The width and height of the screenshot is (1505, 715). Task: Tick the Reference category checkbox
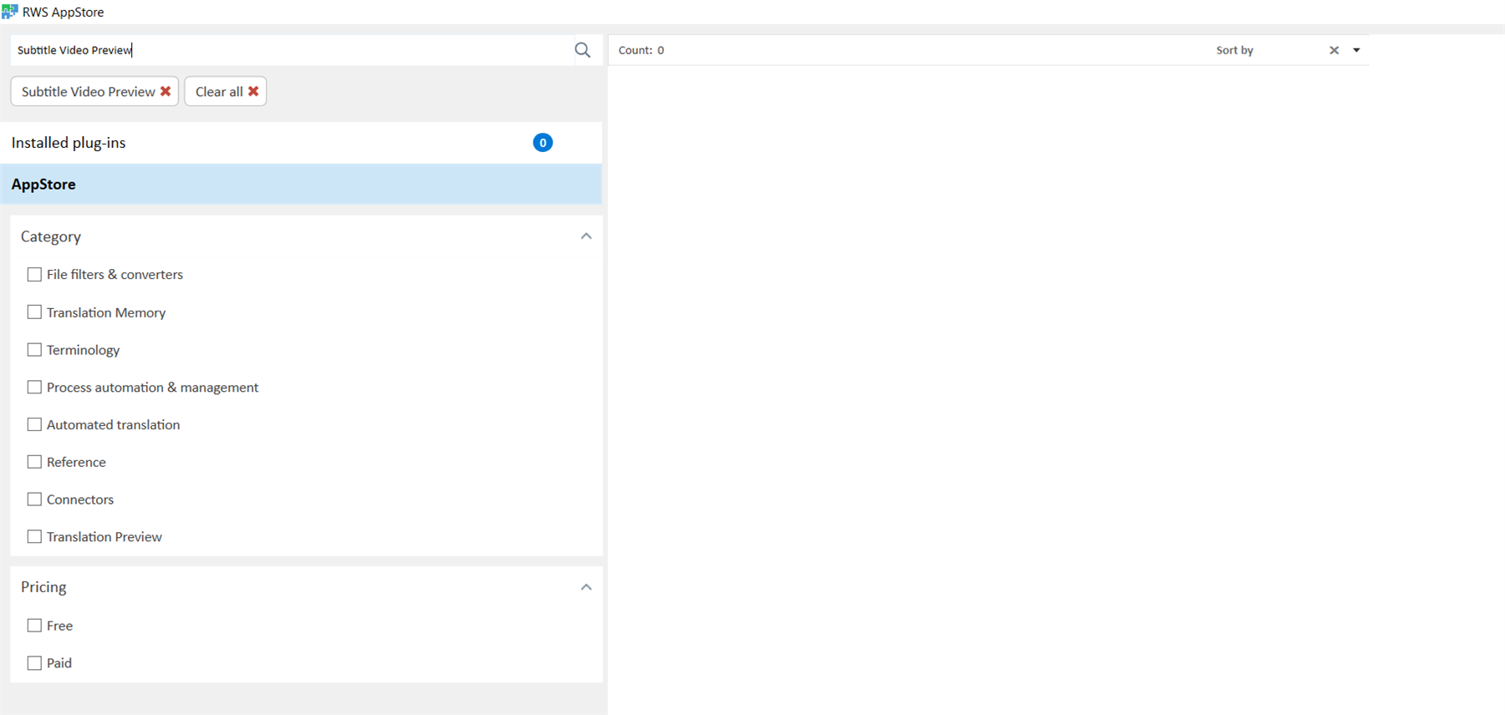[34, 461]
